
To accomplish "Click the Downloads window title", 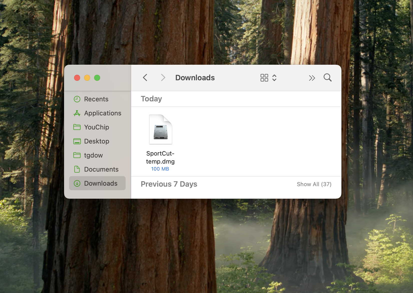I will click(x=195, y=78).
